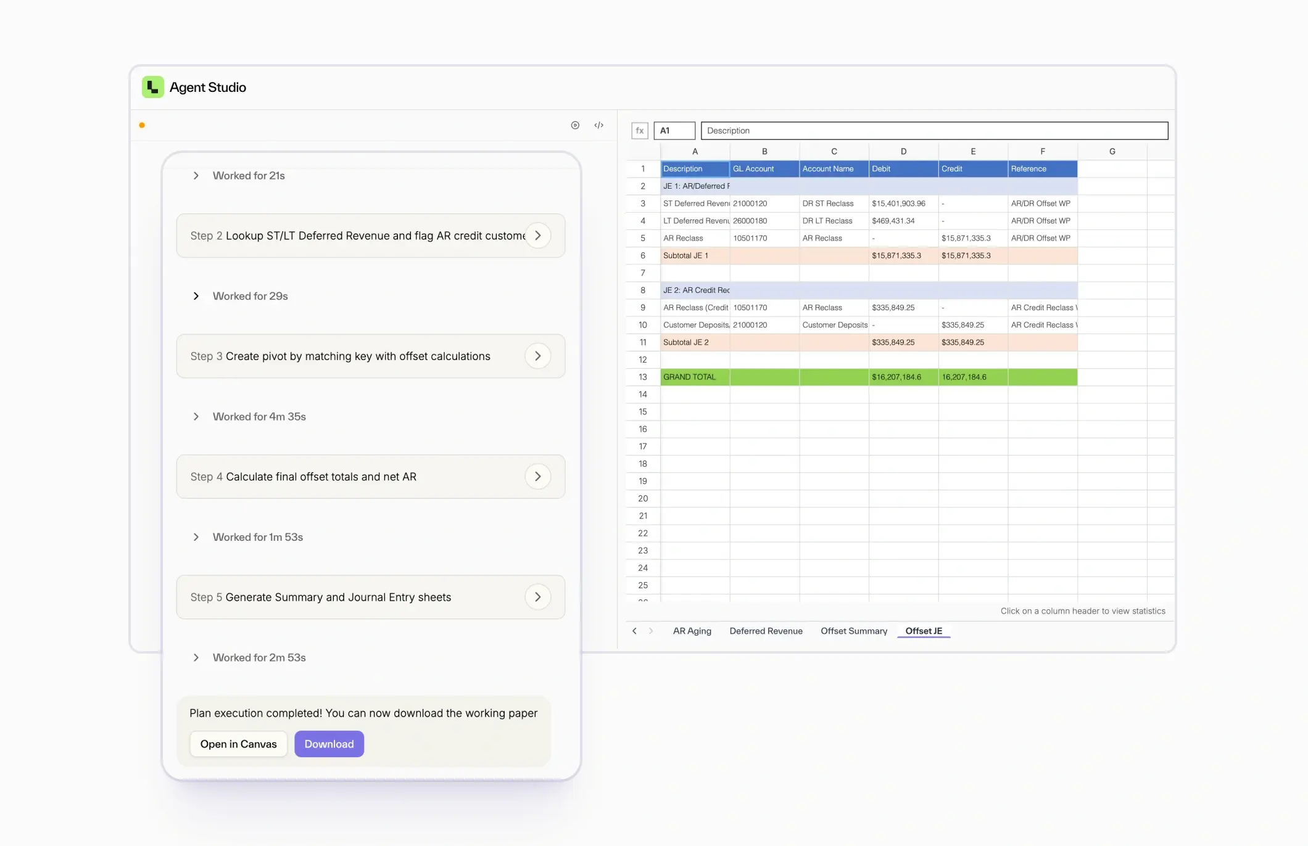This screenshot has width=1308, height=846.
Task: Select column D header
Action: pos(903,152)
